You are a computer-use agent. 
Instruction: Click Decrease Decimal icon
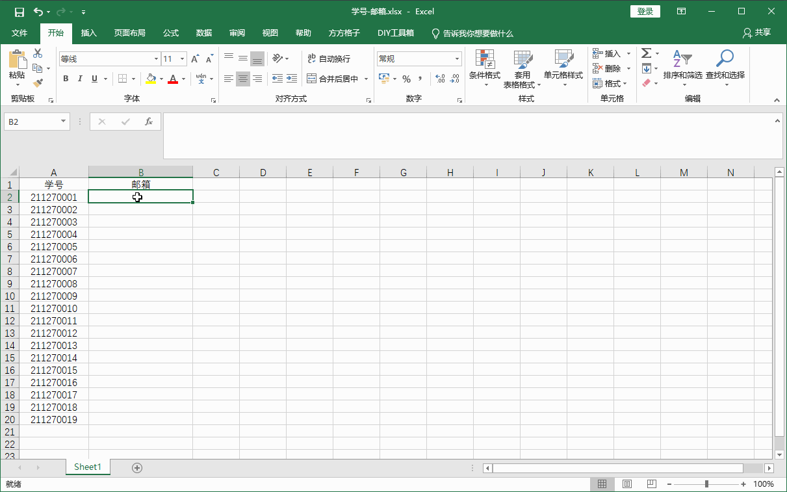click(x=455, y=79)
